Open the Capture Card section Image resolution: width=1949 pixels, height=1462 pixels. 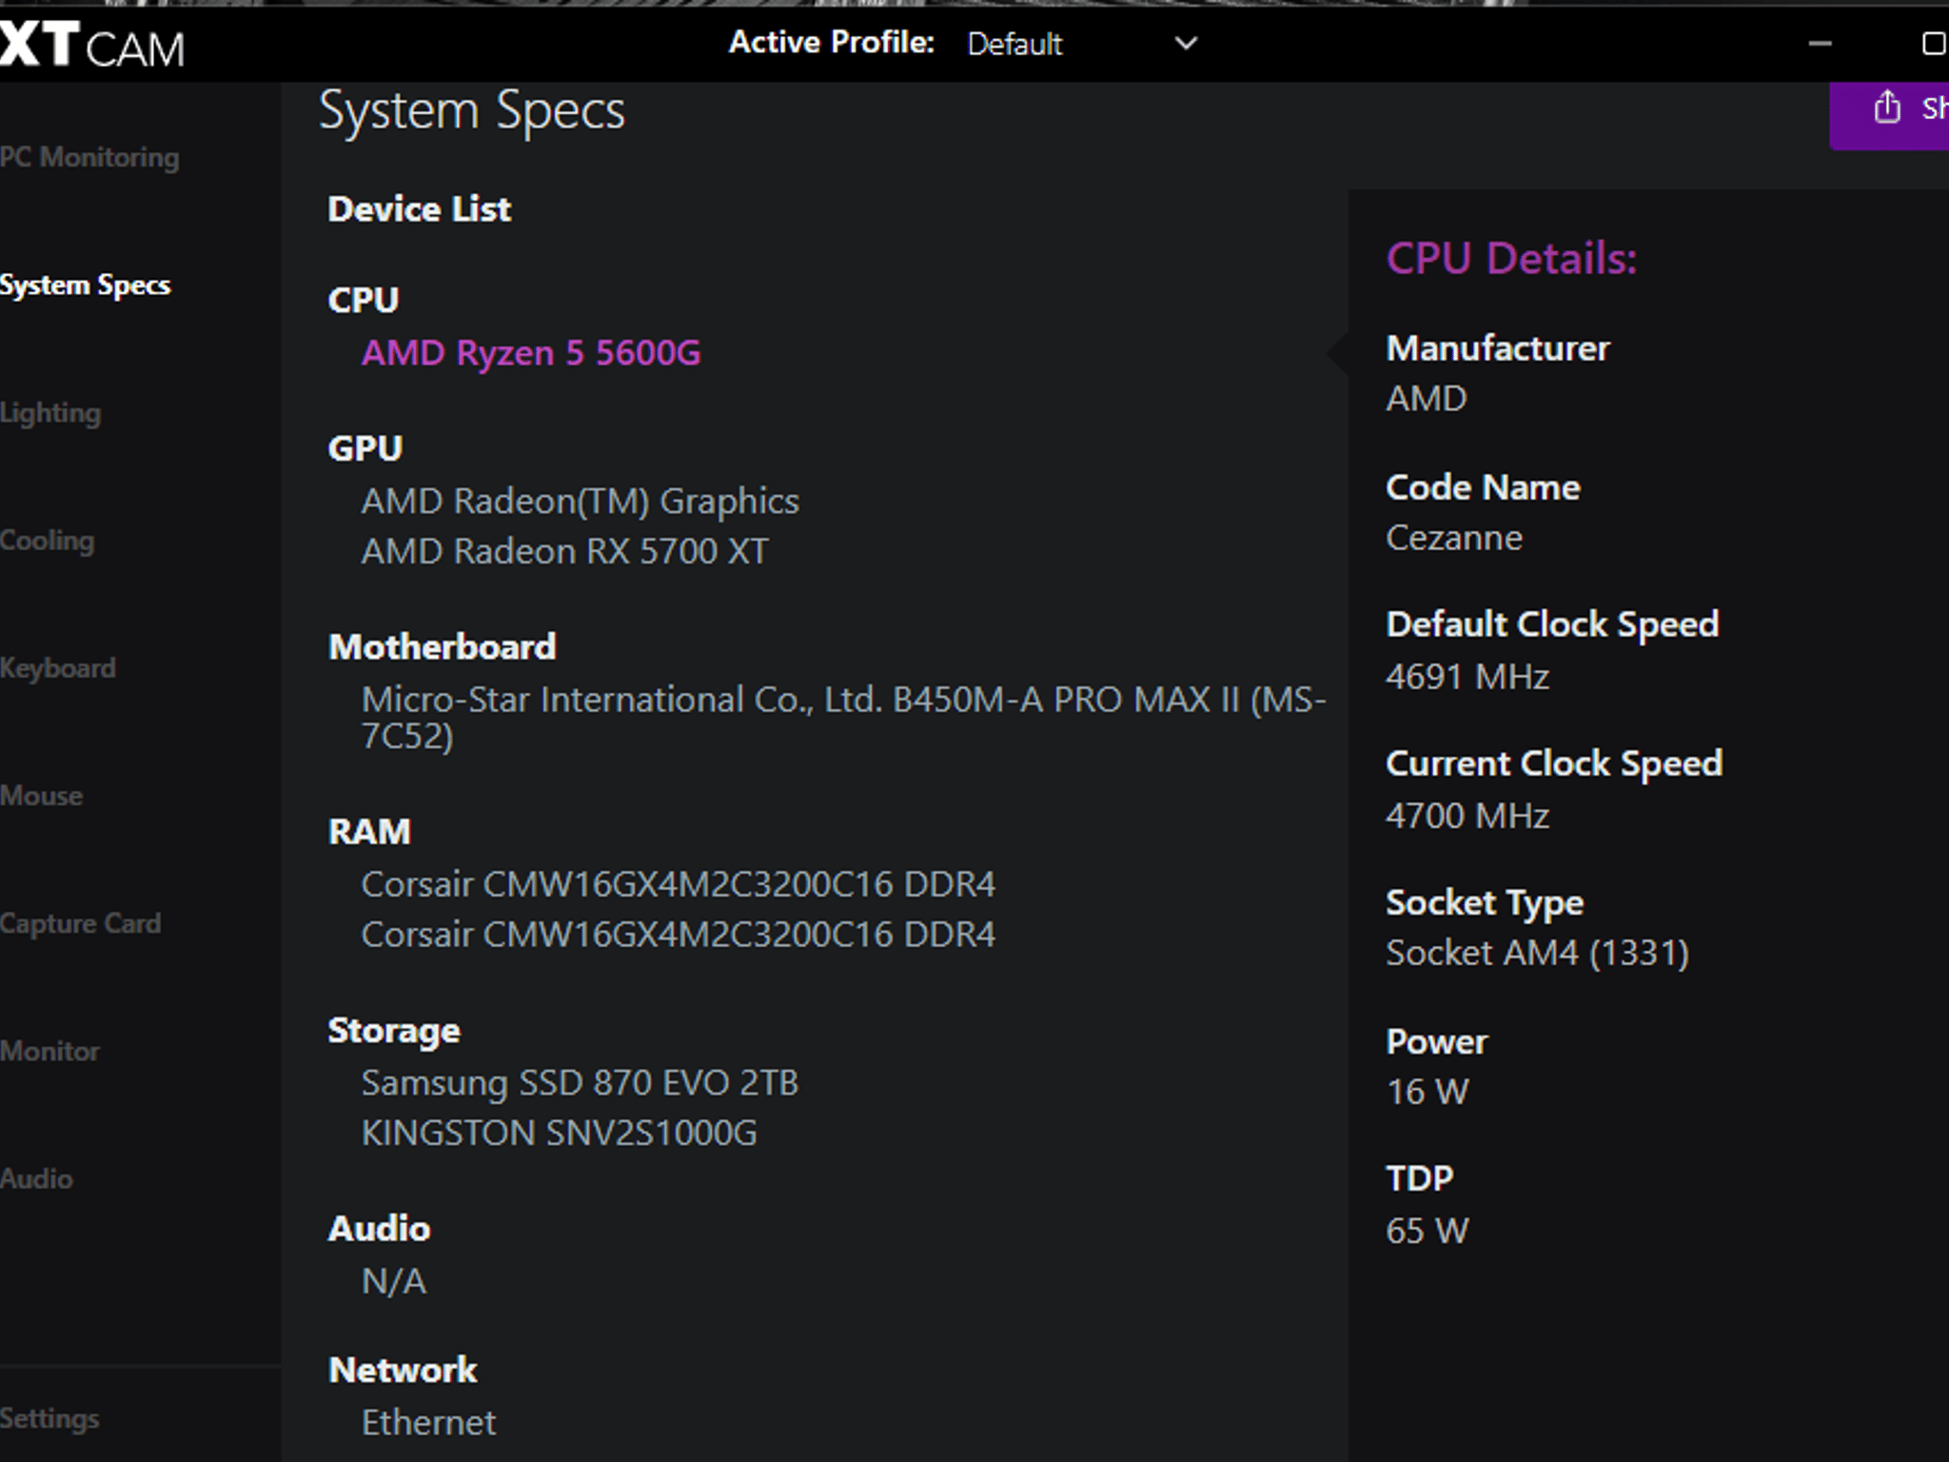tap(81, 923)
